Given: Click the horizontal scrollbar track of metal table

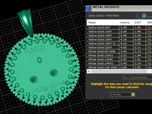Looking at the screenshot, I should click(x=119, y=71).
